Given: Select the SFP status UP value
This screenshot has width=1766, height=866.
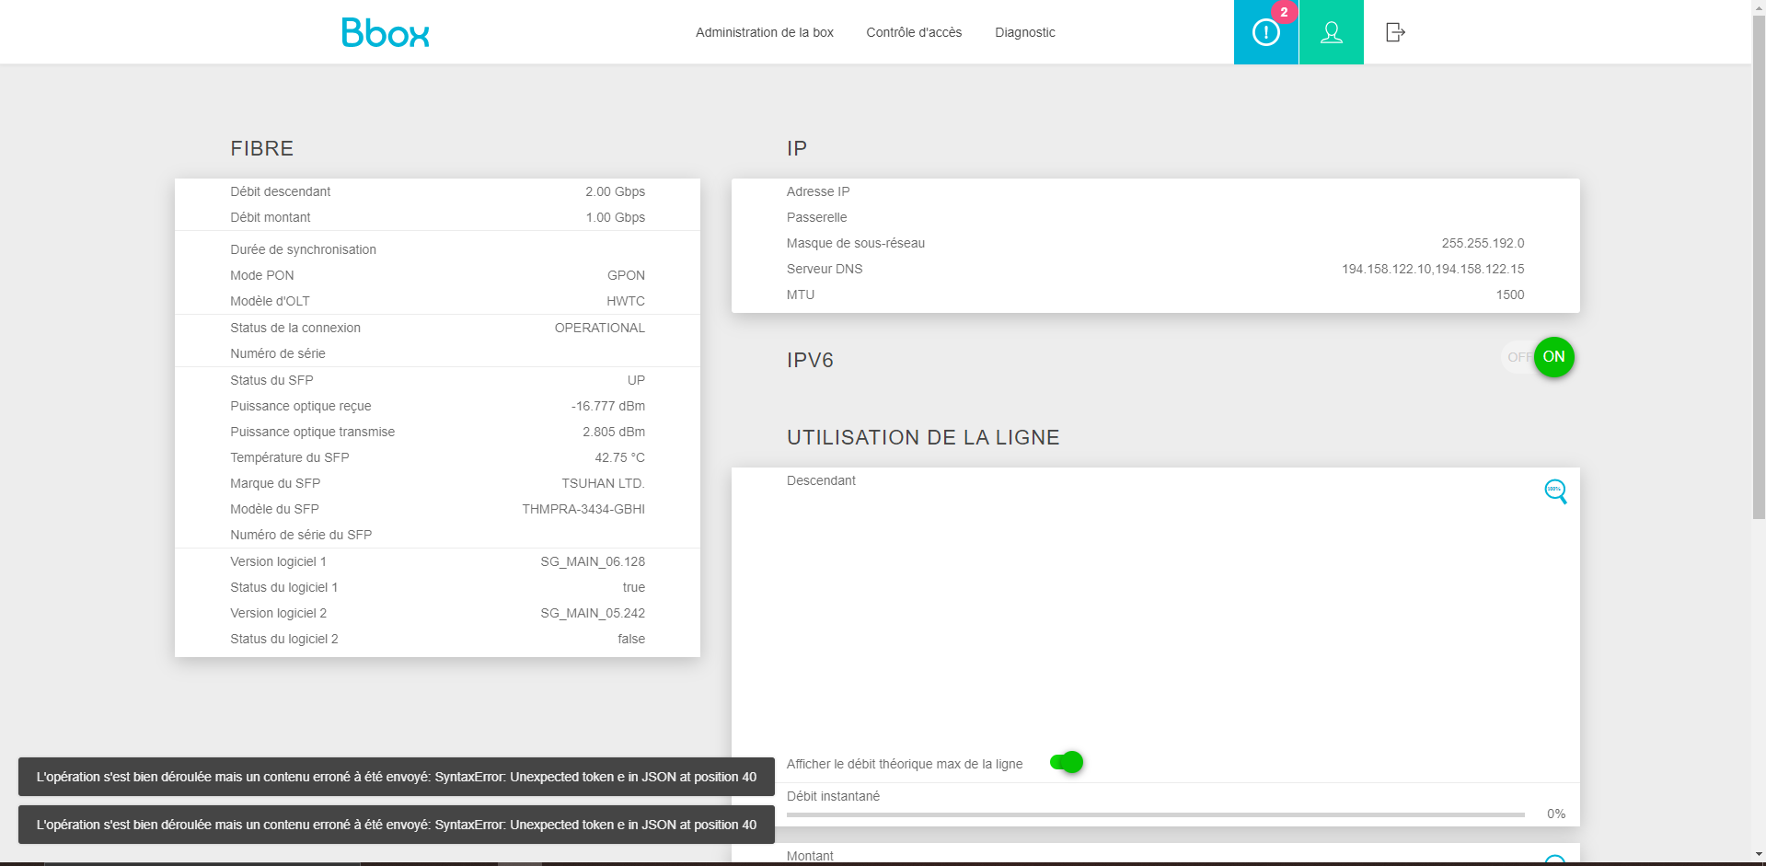Looking at the screenshot, I should [636, 380].
